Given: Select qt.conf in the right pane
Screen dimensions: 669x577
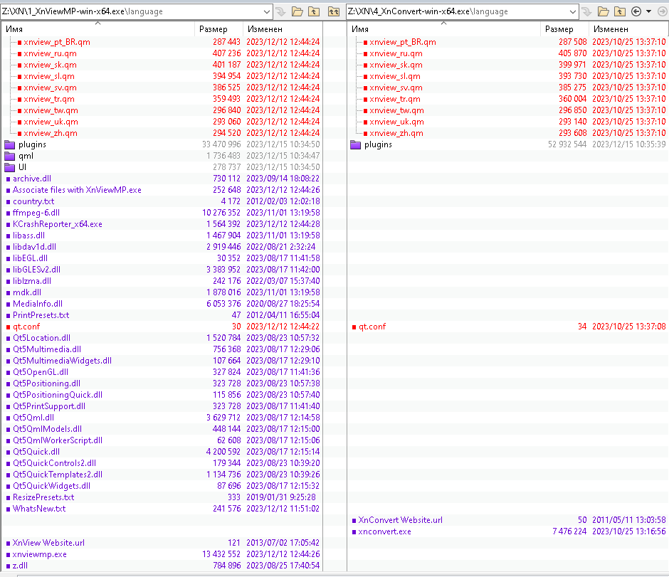Looking at the screenshot, I should coord(372,327).
